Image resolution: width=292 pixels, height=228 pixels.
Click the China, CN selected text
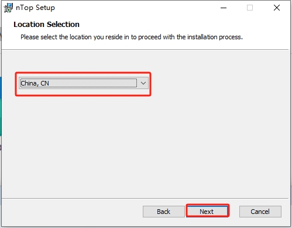[x=35, y=83]
